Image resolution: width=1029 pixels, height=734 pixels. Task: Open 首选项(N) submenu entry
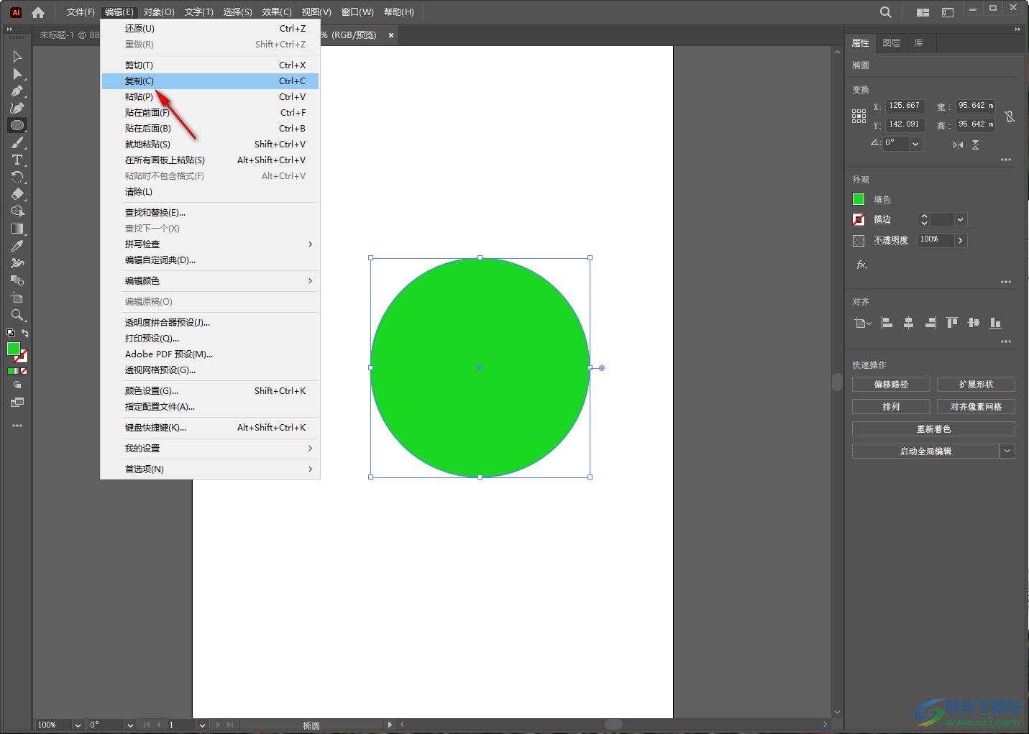point(145,469)
